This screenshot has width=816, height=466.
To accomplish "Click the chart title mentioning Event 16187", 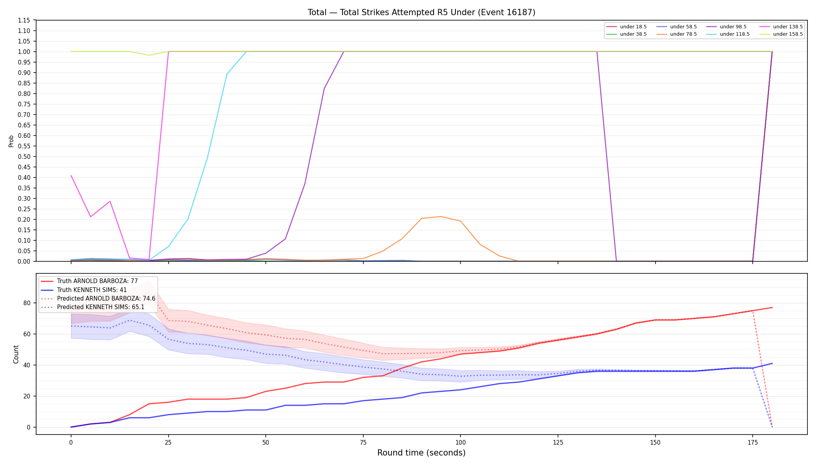I will 421,12.
